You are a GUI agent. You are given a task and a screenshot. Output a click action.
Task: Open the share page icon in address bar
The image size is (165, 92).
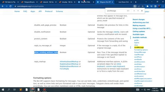click(x=139, y=6)
